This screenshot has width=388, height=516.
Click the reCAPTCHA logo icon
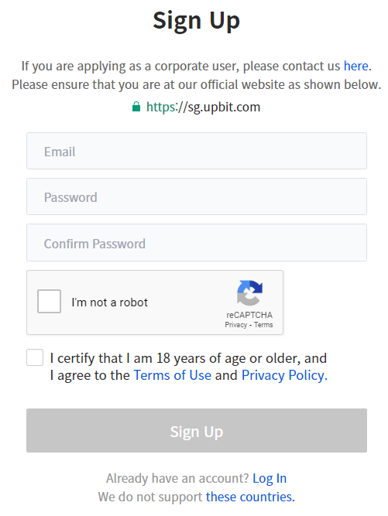pyautogui.click(x=249, y=292)
